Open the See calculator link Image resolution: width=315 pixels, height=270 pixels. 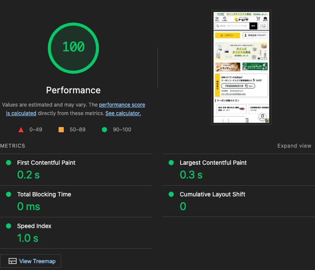pos(123,113)
